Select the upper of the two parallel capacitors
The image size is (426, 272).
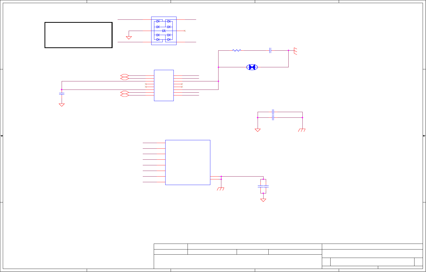tap(273, 112)
